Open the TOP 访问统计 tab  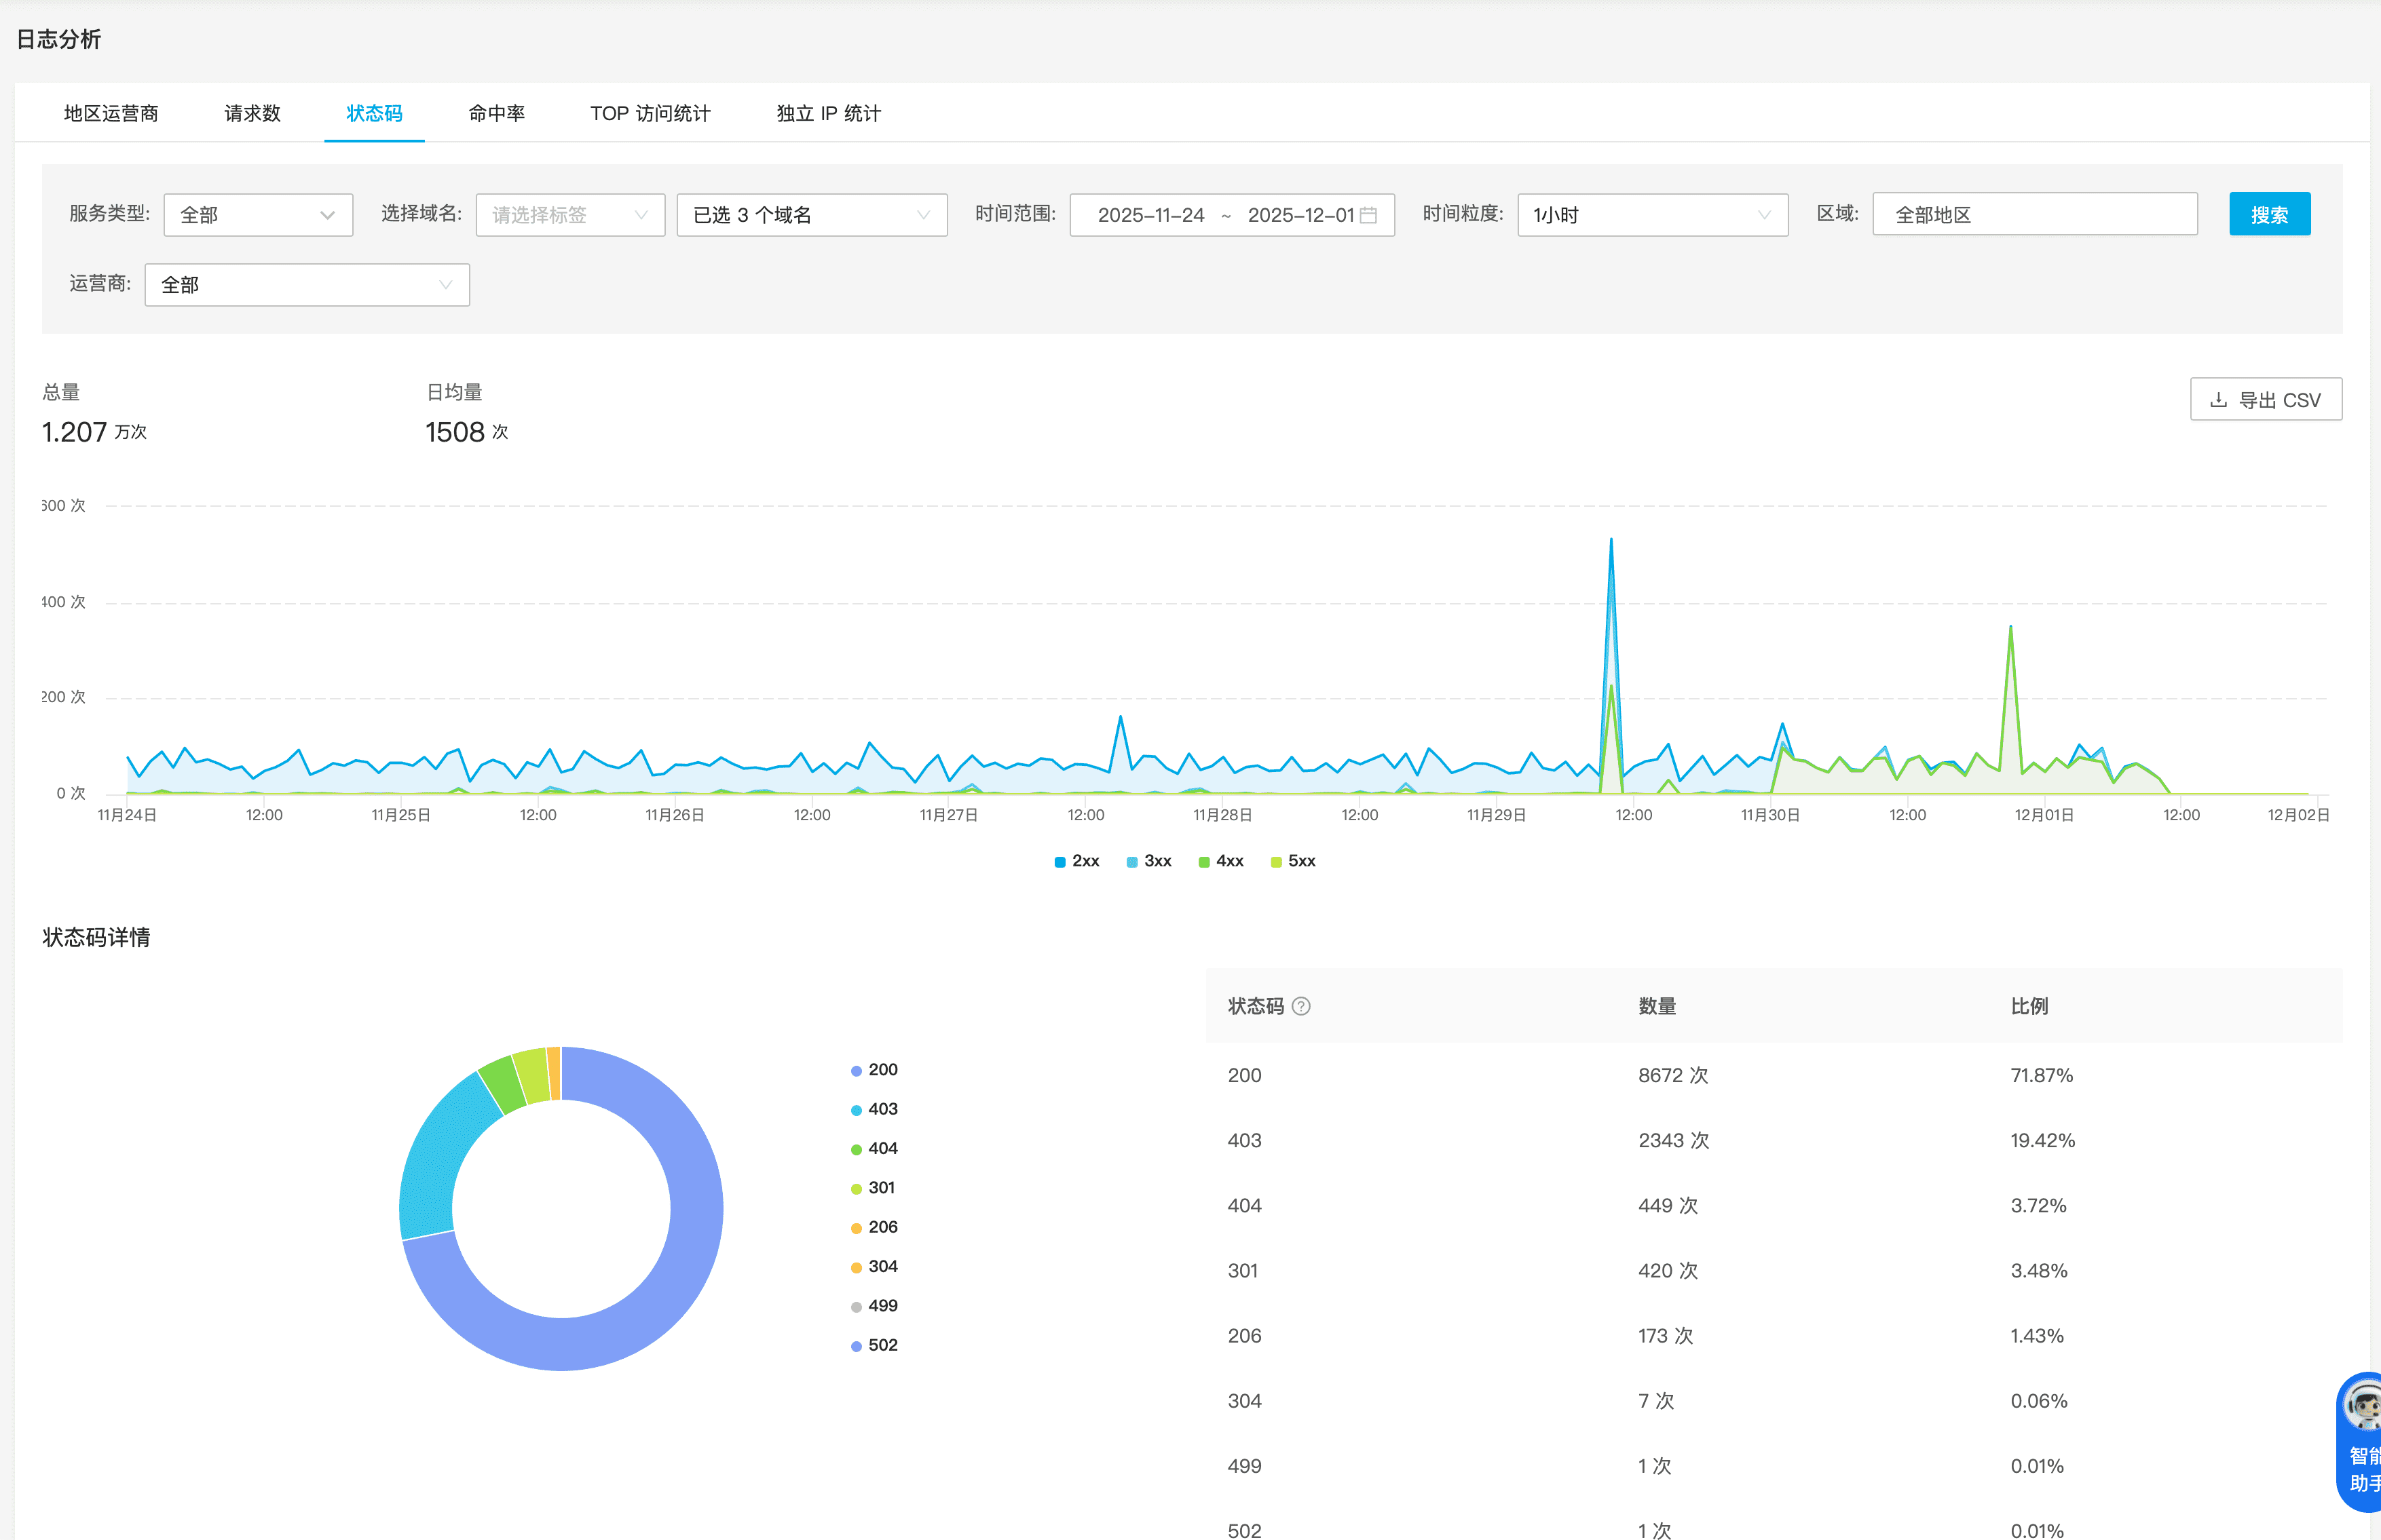coord(650,113)
